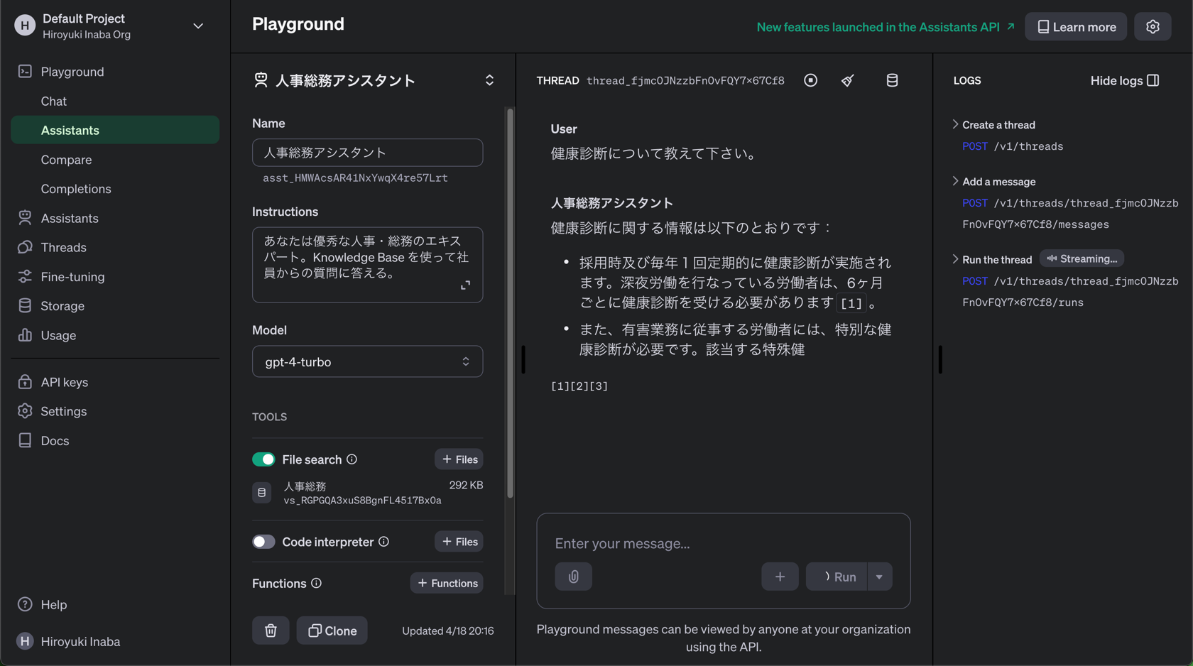This screenshot has width=1193, height=666.
Task: Click the Name input field
Action: (367, 153)
